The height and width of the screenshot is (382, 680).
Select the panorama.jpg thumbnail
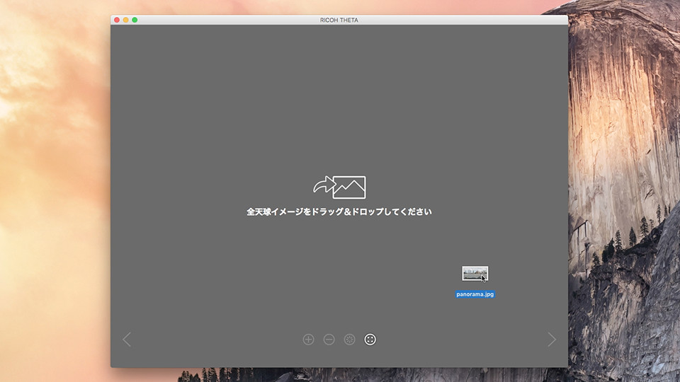pos(475,273)
